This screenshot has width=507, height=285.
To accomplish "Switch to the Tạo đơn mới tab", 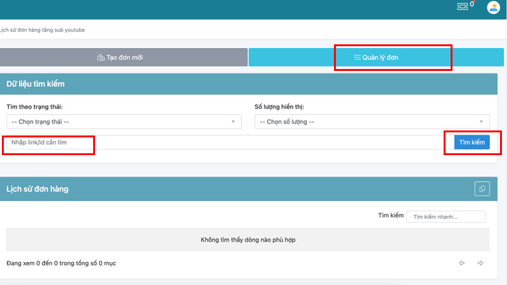I will point(124,58).
